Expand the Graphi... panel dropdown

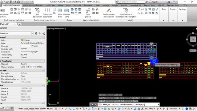tap(173, 20)
